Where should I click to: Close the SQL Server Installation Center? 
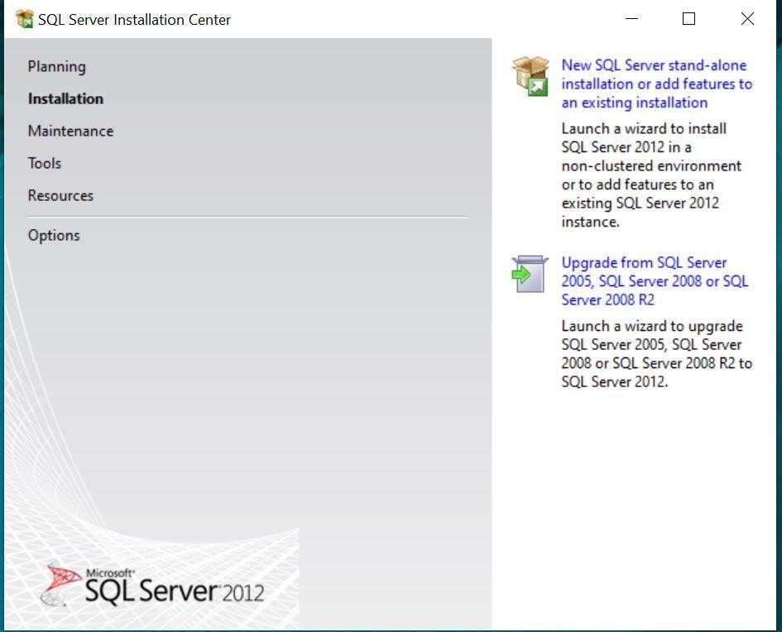746,18
